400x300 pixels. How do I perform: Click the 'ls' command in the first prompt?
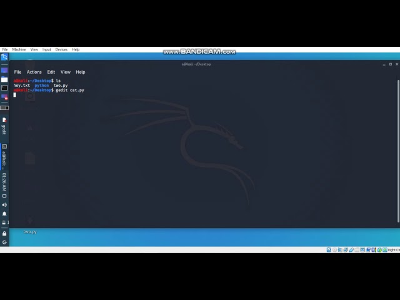pos(58,81)
